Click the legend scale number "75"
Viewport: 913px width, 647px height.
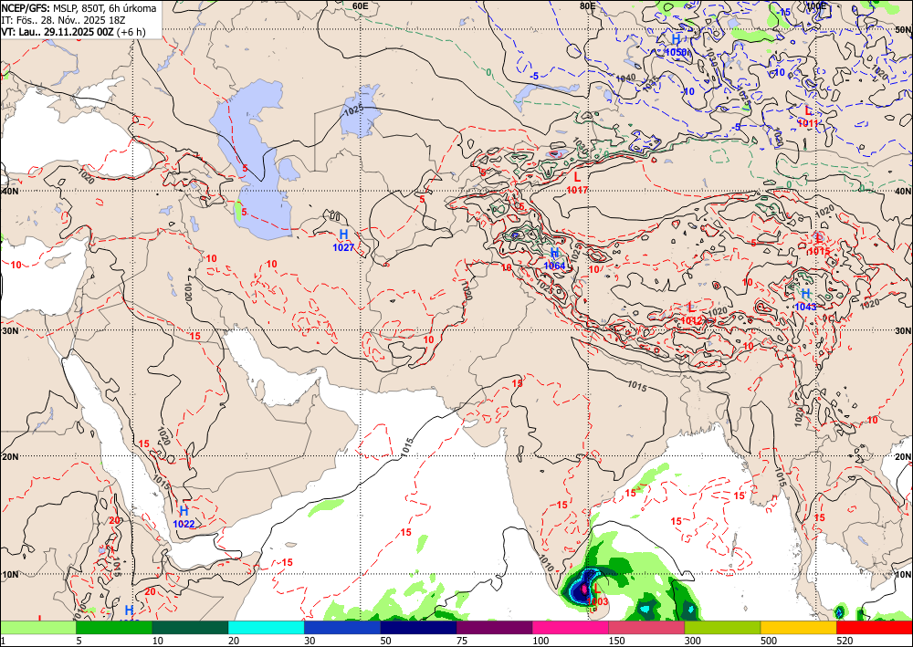(462, 642)
